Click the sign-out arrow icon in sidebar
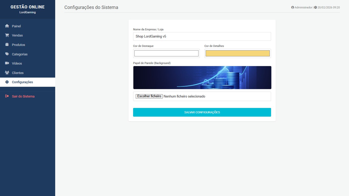 coord(7,96)
